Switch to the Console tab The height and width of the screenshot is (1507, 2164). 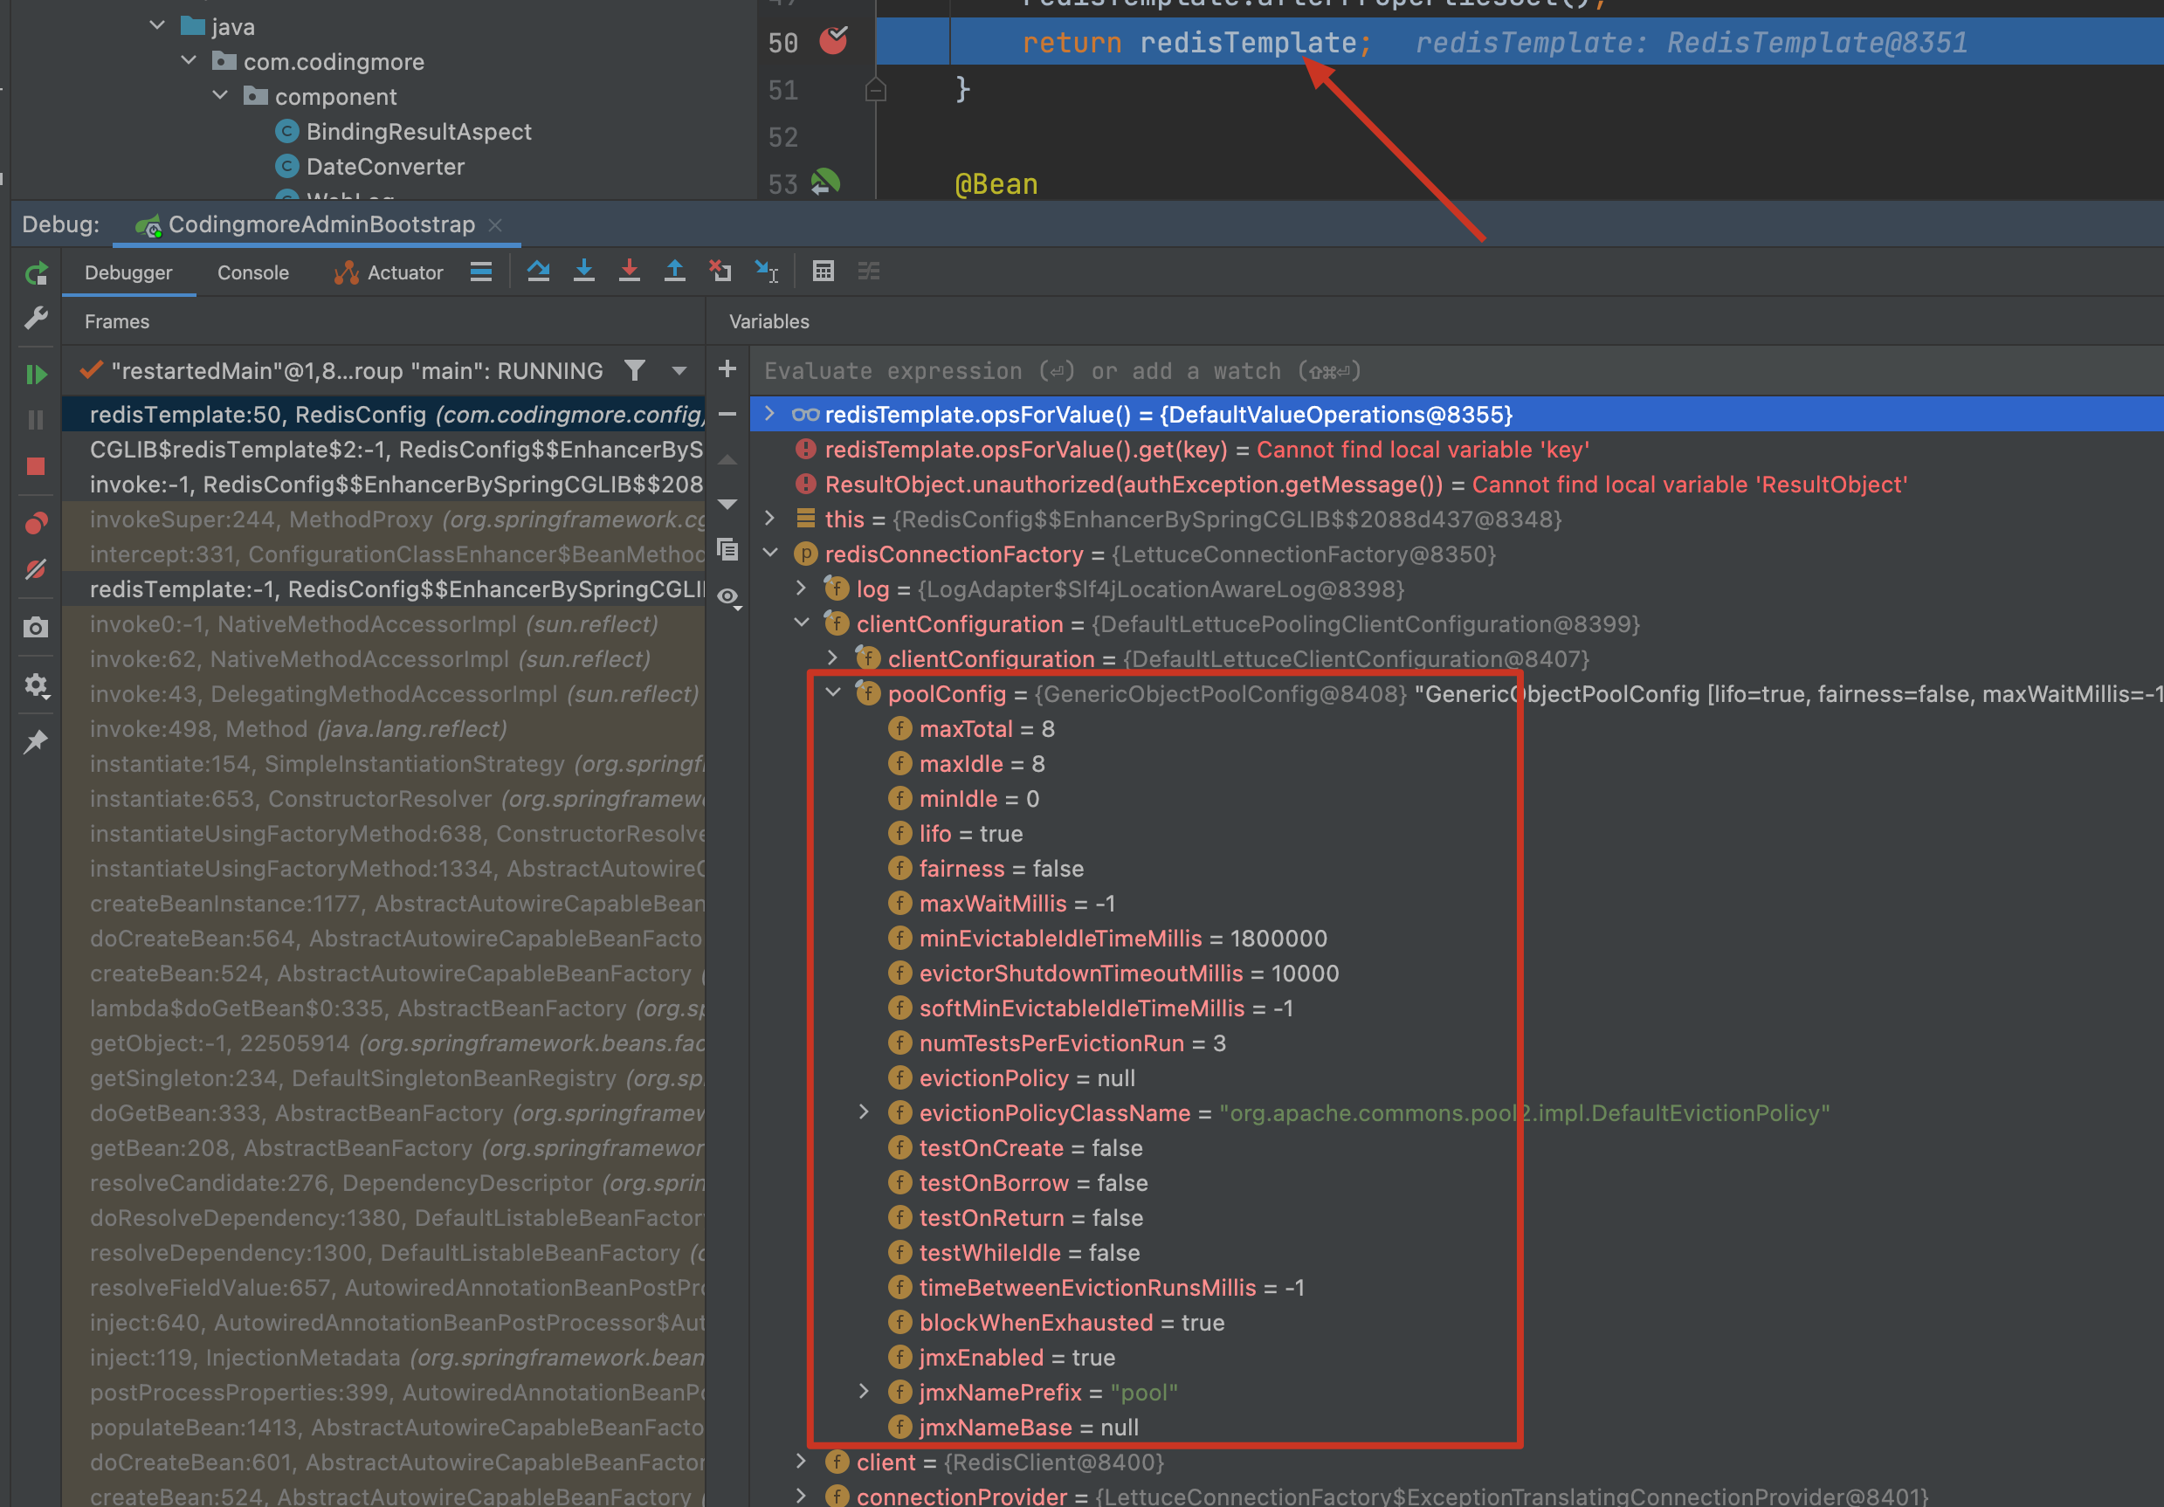coord(252,272)
